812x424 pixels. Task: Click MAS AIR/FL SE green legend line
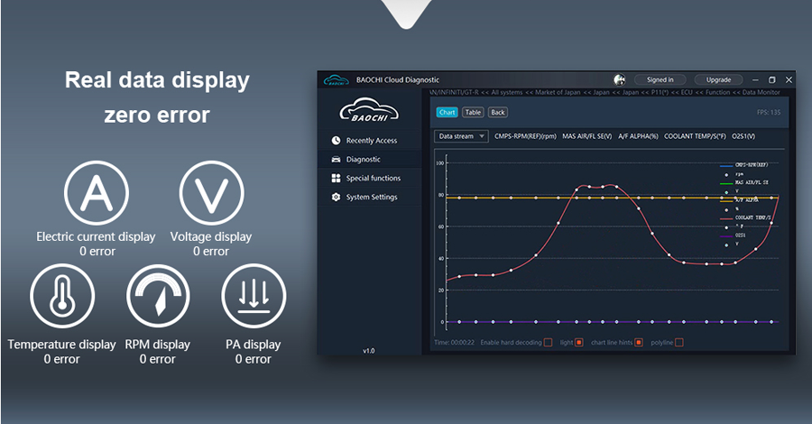click(726, 183)
